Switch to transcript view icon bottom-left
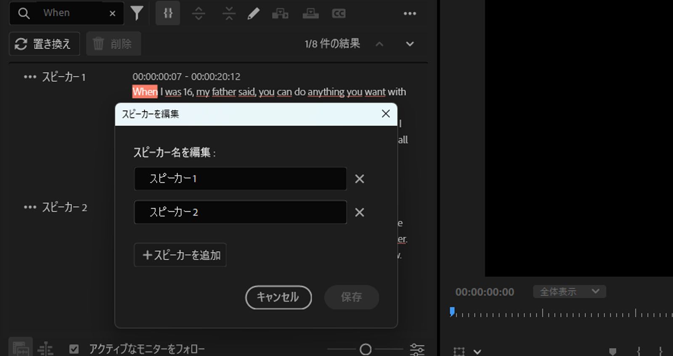Viewport: 673px width, 356px height. pos(21,348)
